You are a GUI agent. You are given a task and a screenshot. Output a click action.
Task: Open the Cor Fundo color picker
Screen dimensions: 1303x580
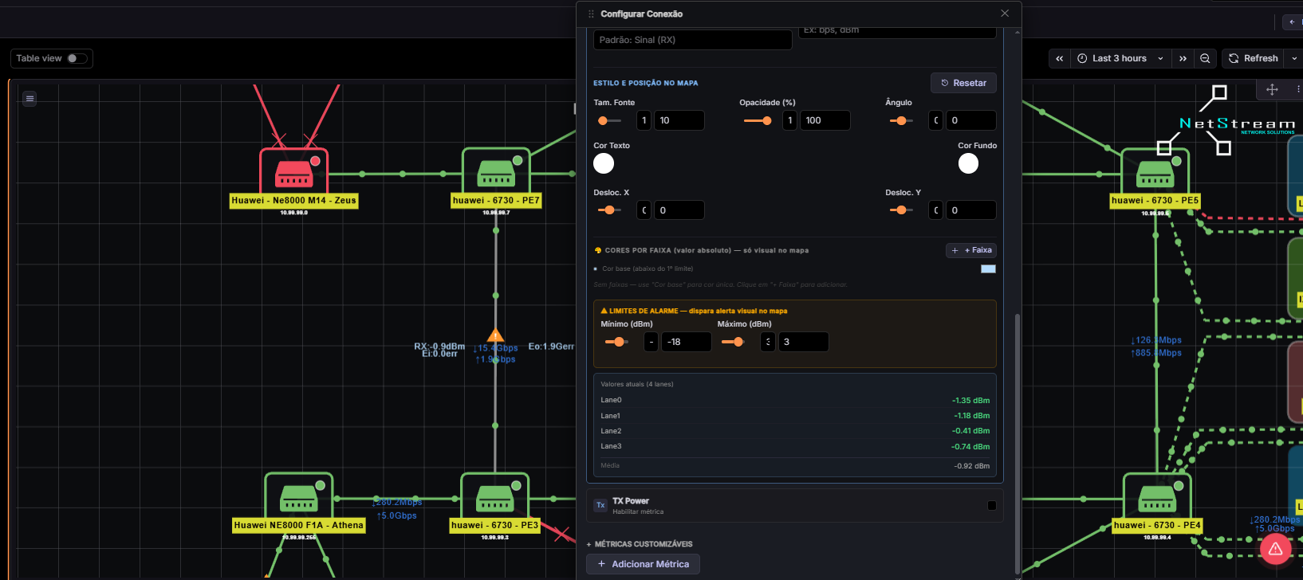coord(968,163)
